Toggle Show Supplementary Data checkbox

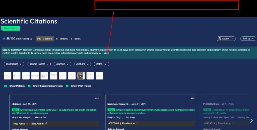(x=29, y=86)
